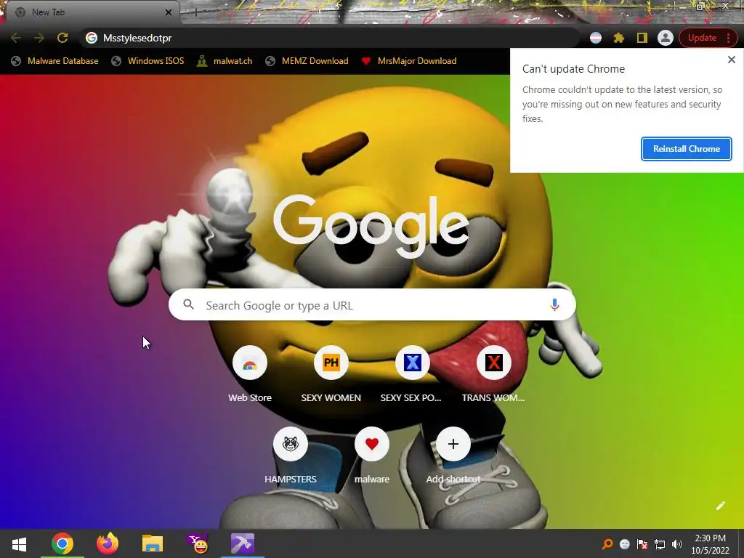Open MEMZ Download bookmark
This screenshot has width=744, height=558.
point(307,61)
